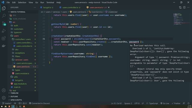Expand the TIMELINE section
This screenshot has height=108, width=192.
(x=14, y=93)
